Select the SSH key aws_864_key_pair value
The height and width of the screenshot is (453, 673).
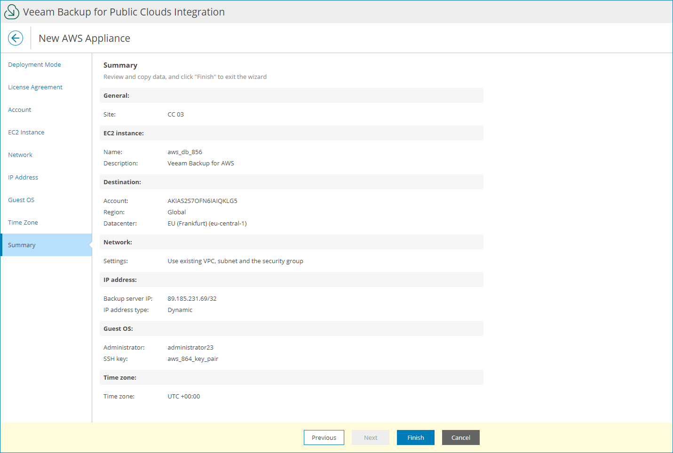(x=193, y=359)
